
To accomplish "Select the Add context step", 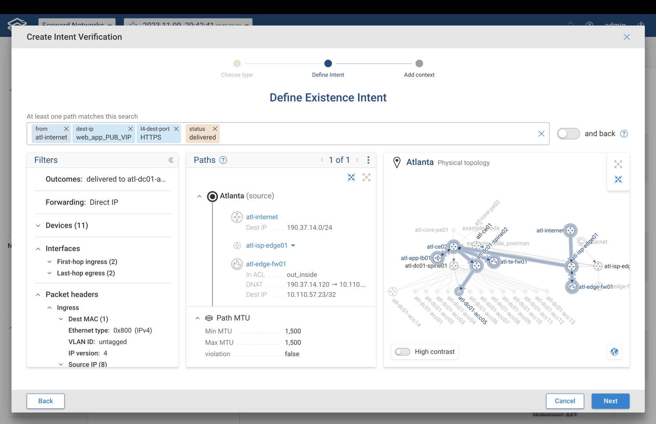I will pyautogui.click(x=419, y=64).
